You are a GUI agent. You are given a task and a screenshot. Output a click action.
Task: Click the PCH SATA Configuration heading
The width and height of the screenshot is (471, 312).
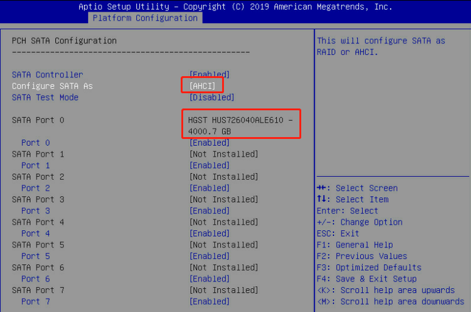click(x=65, y=41)
